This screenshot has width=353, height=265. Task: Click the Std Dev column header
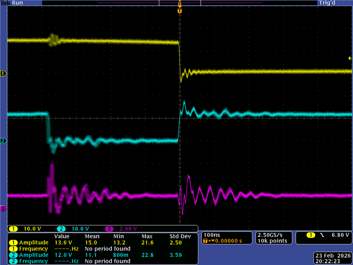pos(180,236)
